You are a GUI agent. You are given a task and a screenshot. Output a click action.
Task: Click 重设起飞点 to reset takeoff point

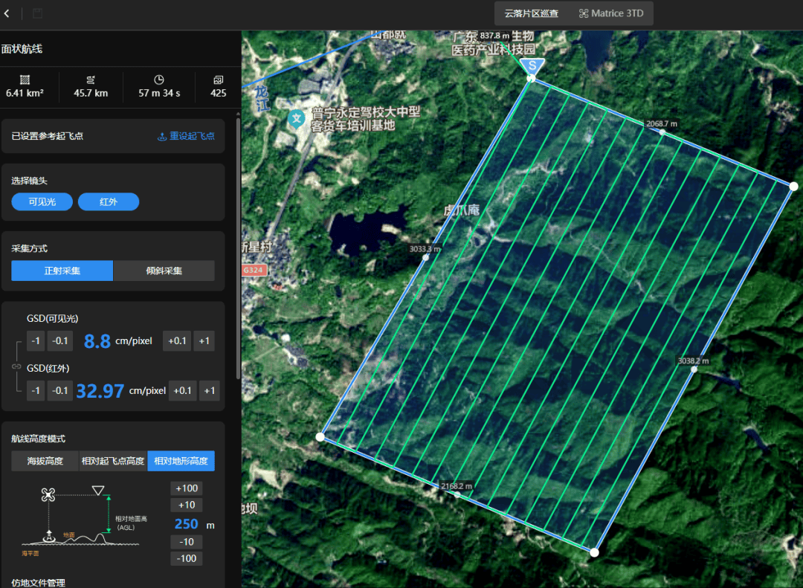[186, 136]
